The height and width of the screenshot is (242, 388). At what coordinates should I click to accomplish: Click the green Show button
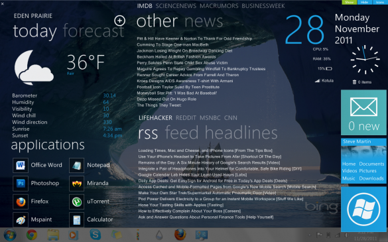click(349, 2)
